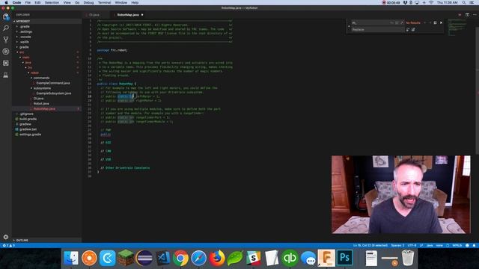Open the Explorer view in activity bar
Viewport: 479px width, 269px height.
(6, 16)
